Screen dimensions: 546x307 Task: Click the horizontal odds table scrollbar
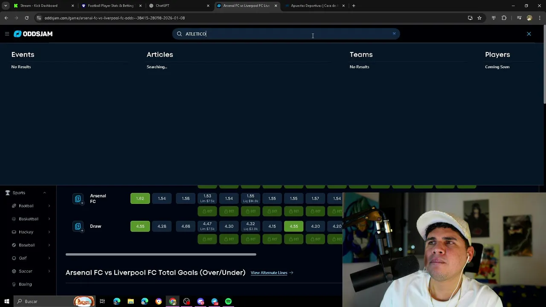coord(161,255)
